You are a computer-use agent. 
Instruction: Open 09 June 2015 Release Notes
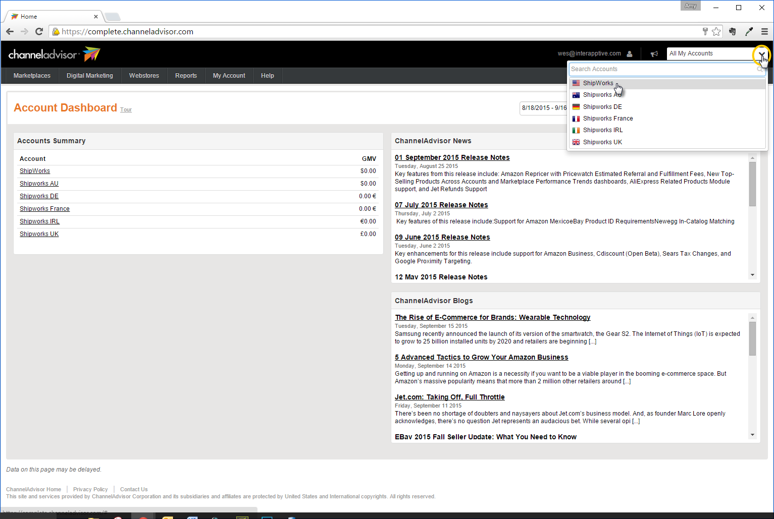442,237
